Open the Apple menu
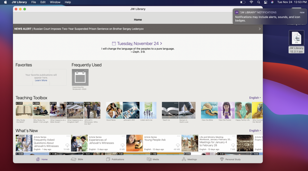This screenshot has height=171, width=308. 6,2
